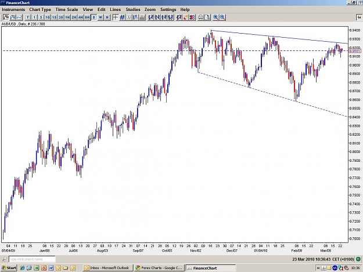Click the instrument name search field
Viewport: 363px width, 272px height.
click(32, 259)
